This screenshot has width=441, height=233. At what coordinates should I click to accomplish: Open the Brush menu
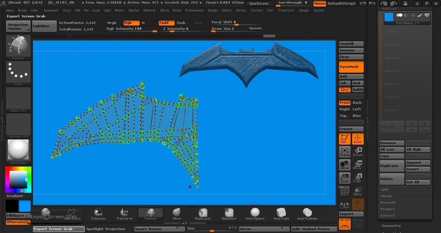pos(22,10)
